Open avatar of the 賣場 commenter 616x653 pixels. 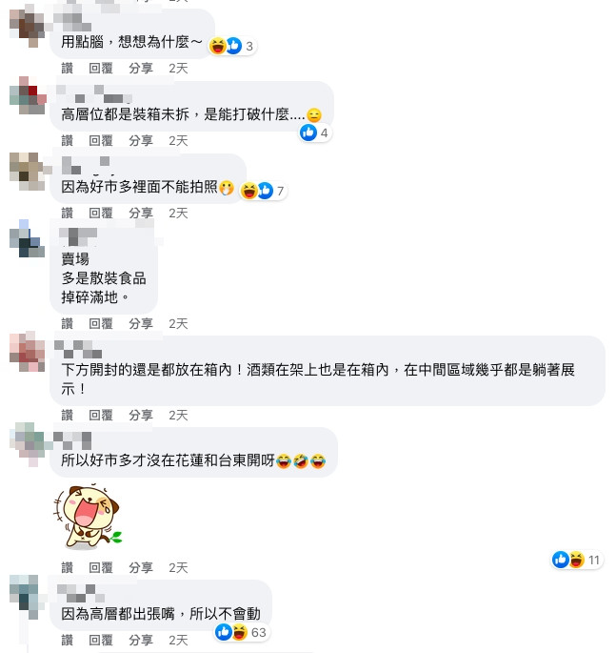tap(27, 238)
